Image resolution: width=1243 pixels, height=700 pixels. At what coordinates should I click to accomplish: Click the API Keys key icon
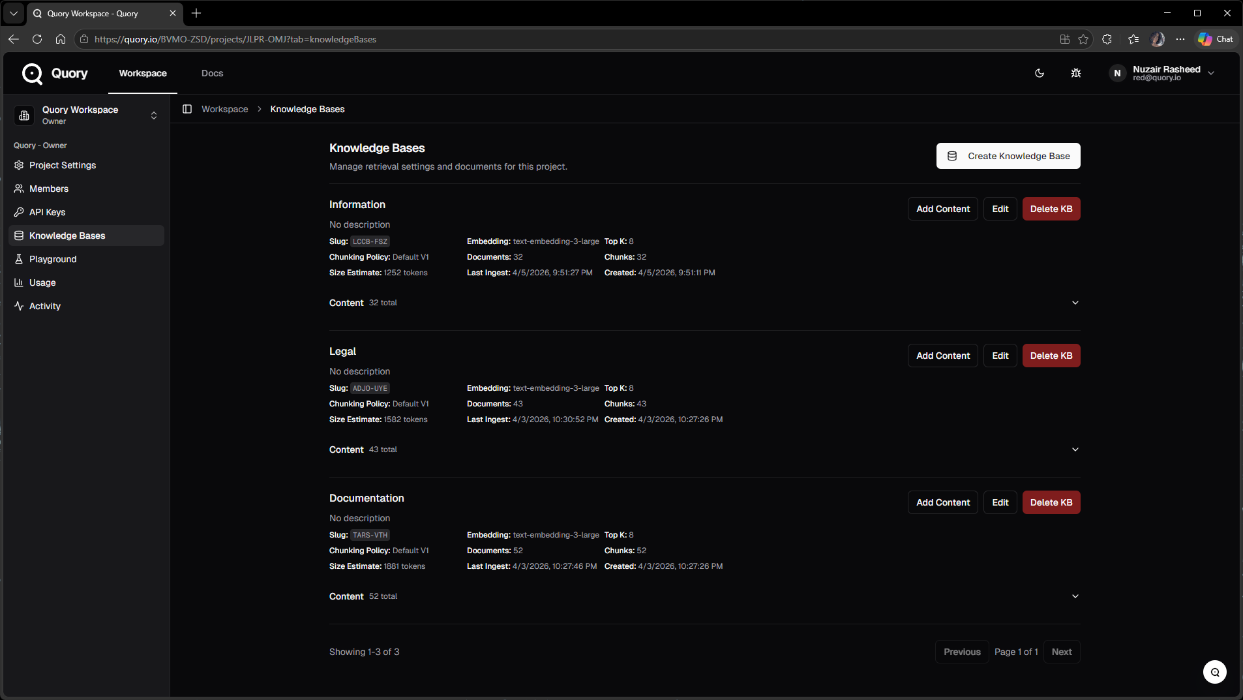(x=19, y=212)
